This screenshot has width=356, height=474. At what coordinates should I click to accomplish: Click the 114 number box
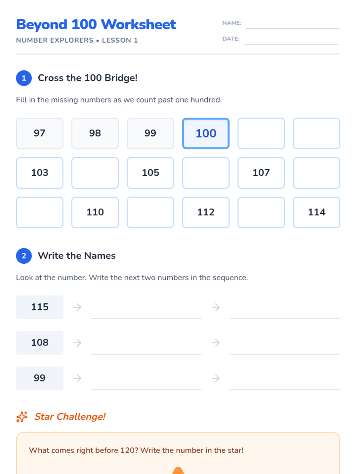(317, 212)
